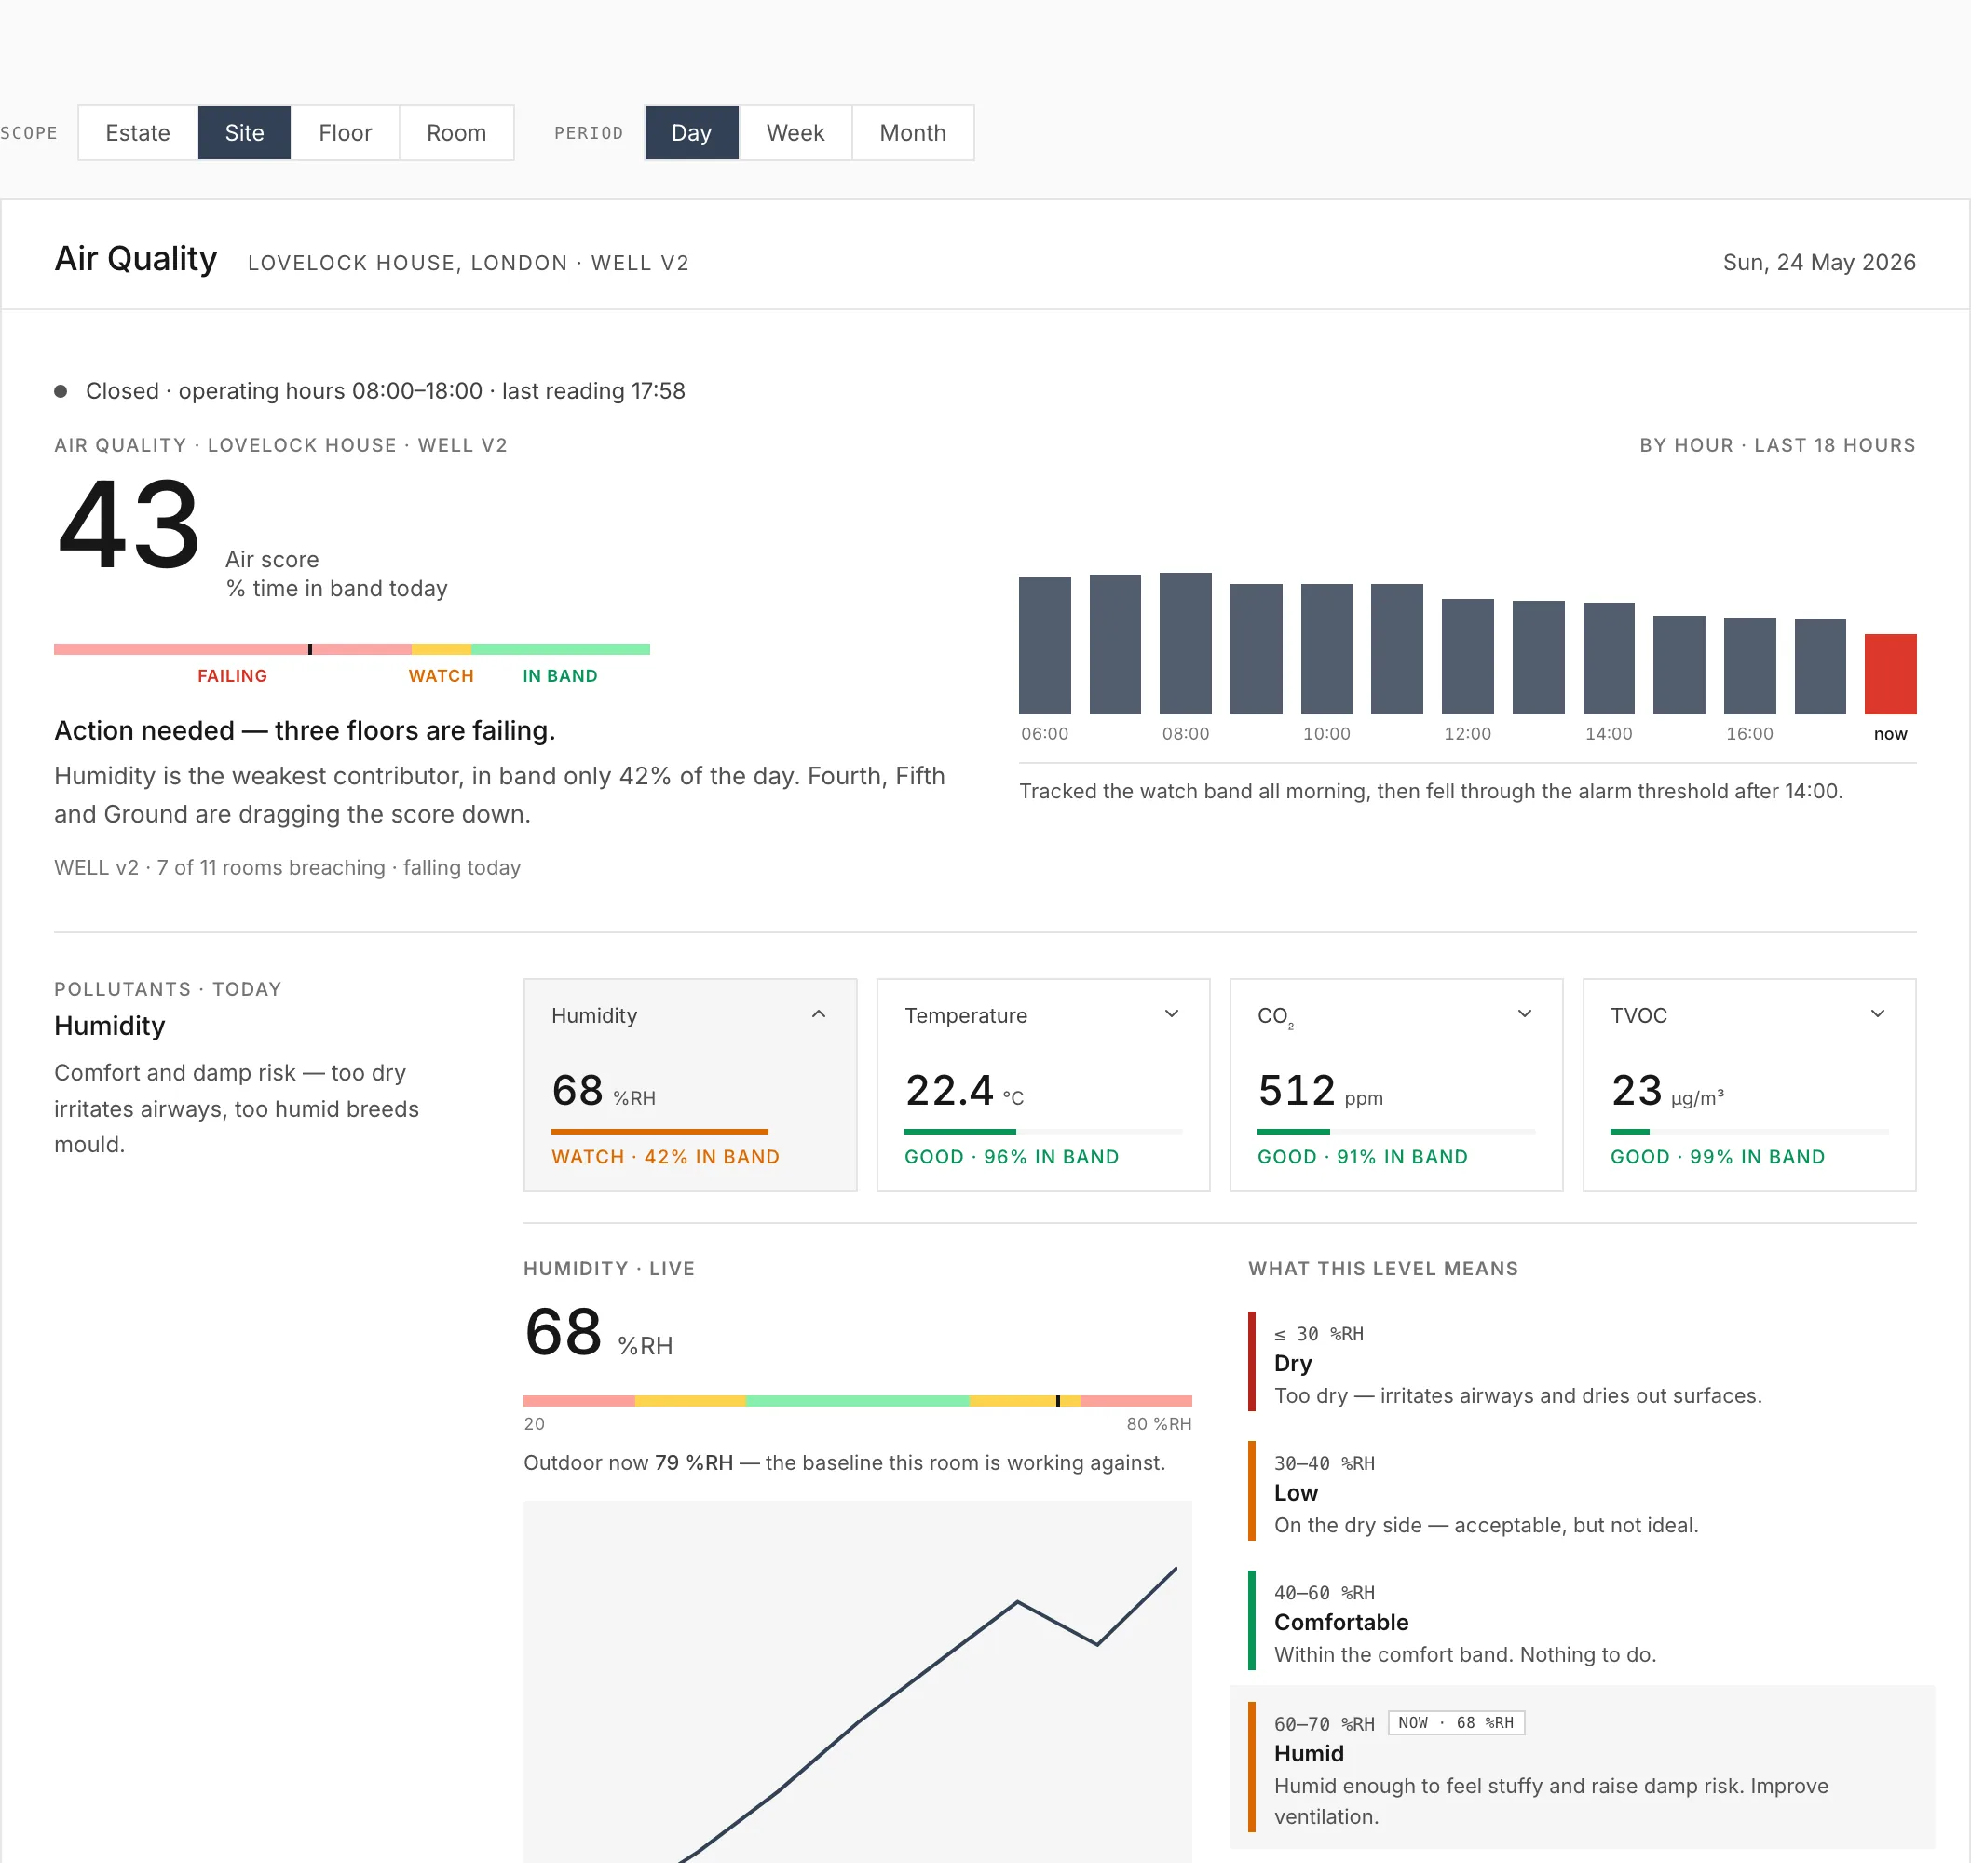Click the 'NOW · 68 %RH' badge
1971x1863 pixels.
click(1456, 1723)
